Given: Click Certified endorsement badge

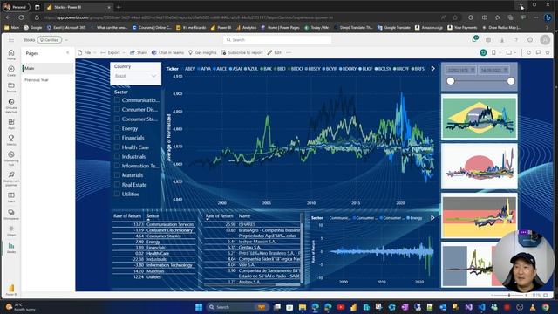Looking at the screenshot, I should click(x=50, y=40).
